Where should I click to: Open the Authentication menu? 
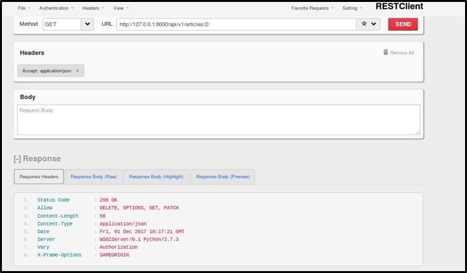pos(56,8)
